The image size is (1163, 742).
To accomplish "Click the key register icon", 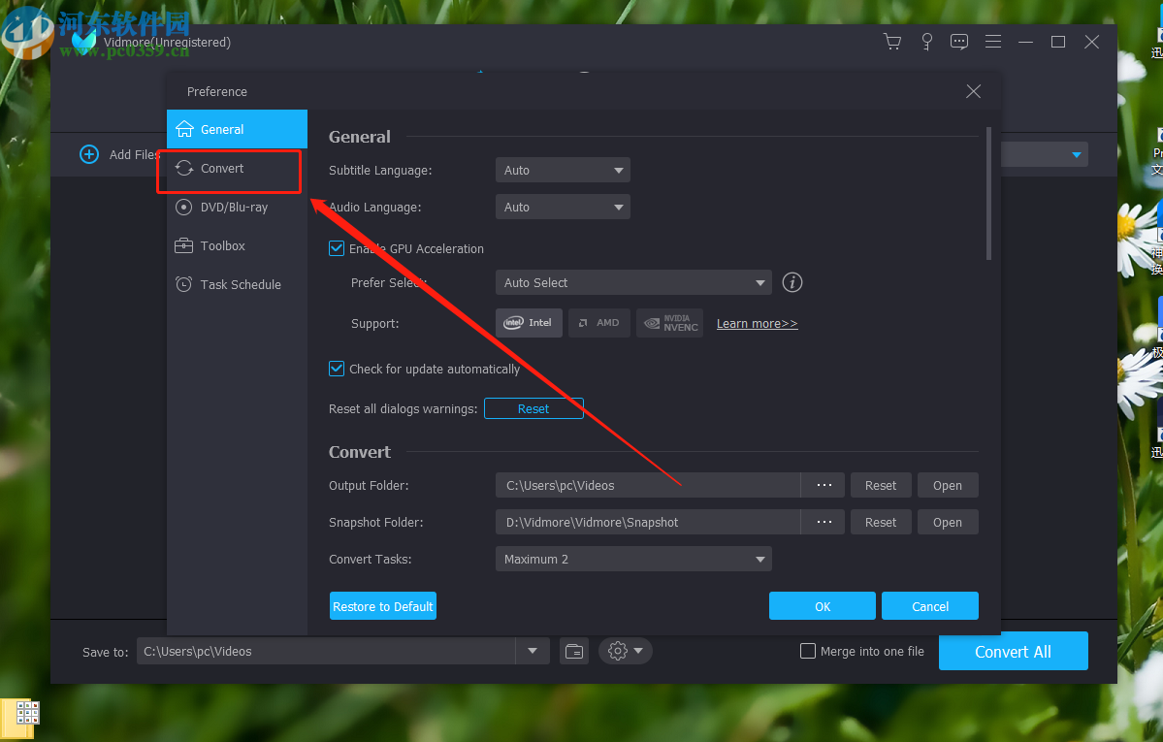I will click(926, 42).
